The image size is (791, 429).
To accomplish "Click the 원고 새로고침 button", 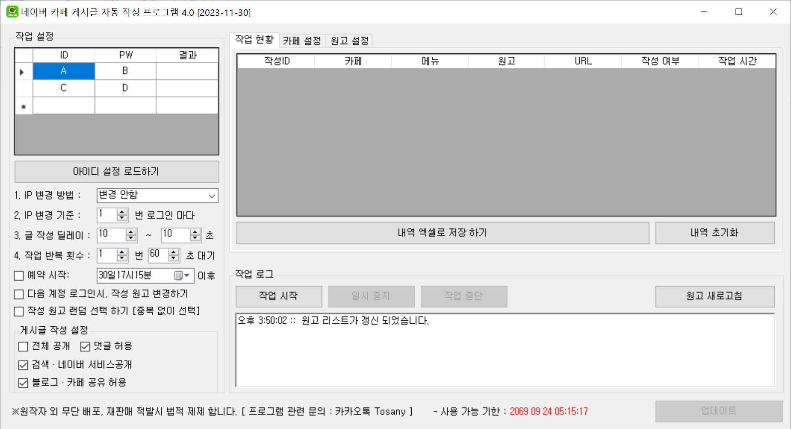I will click(x=715, y=296).
